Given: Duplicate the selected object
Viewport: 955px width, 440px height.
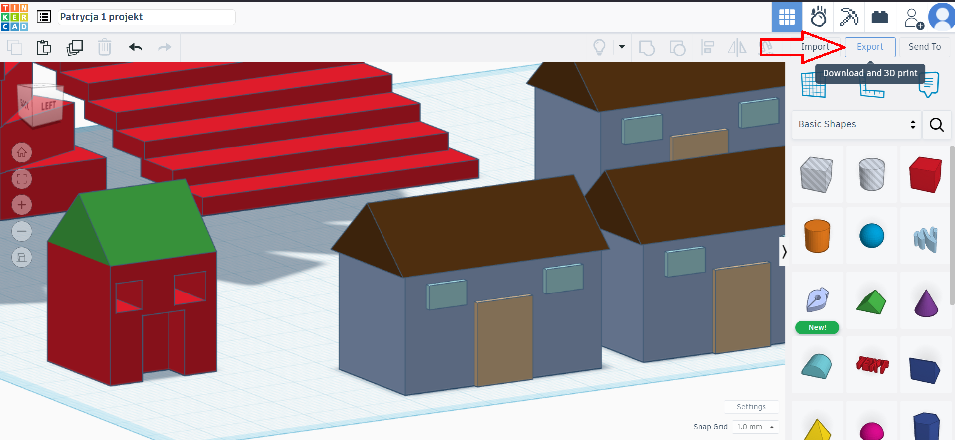Looking at the screenshot, I should 75,47.
